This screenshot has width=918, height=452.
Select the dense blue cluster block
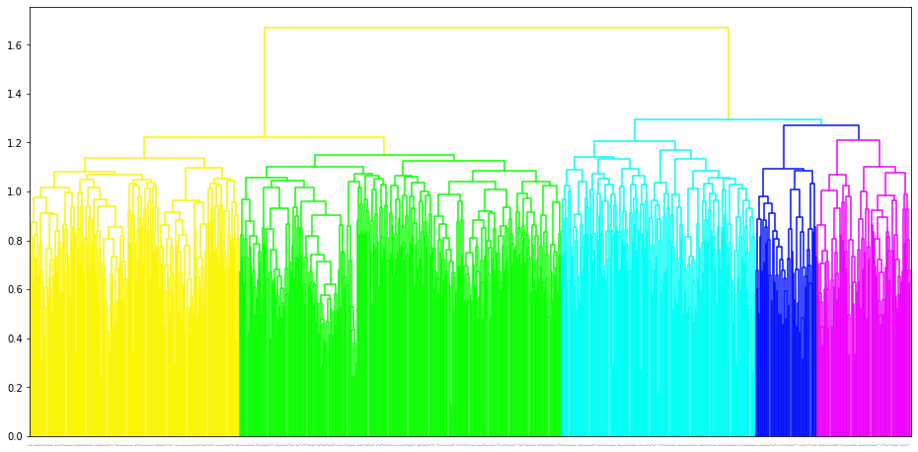coord(786,363)
